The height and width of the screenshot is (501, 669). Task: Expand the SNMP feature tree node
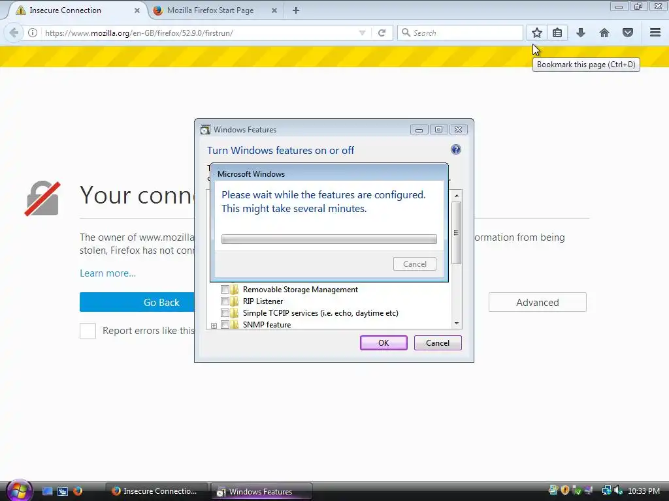[x=214, y=326]
